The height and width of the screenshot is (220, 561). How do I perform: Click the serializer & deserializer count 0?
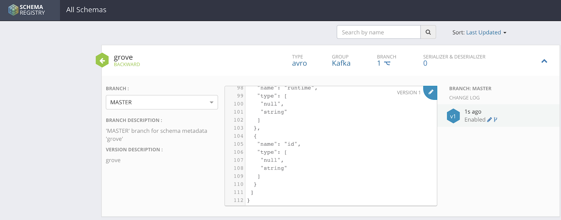pos(425,63)
